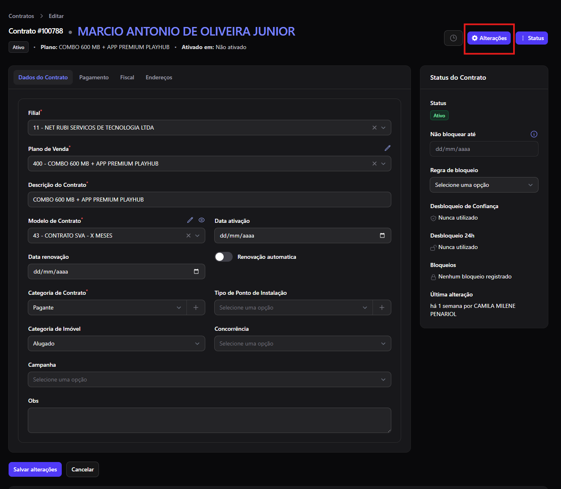
Task: Expand the Concorrência dropdown
Action: point(303,343)
